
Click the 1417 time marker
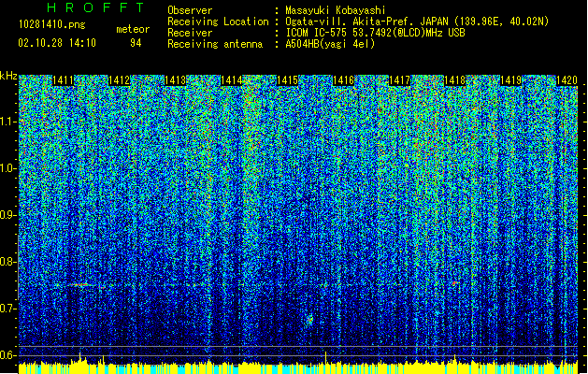399,80
